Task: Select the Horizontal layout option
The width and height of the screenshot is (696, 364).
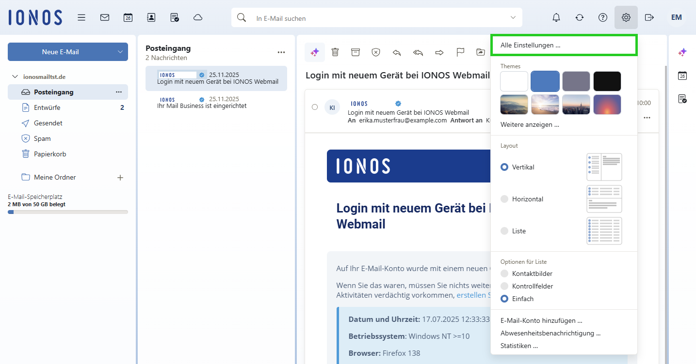Action: (x=504, y=198)
